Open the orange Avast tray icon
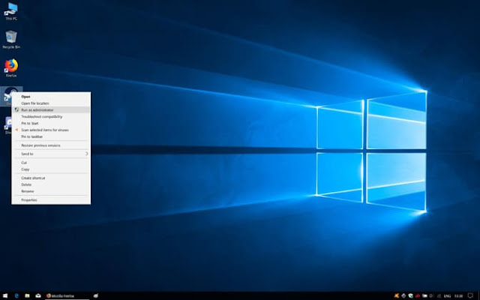 (x=397, y=295)
